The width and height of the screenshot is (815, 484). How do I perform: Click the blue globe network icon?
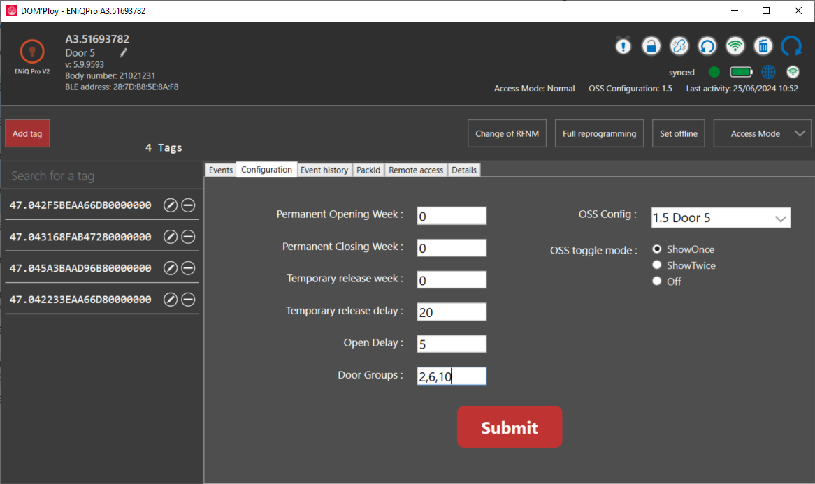click(768, 72)
